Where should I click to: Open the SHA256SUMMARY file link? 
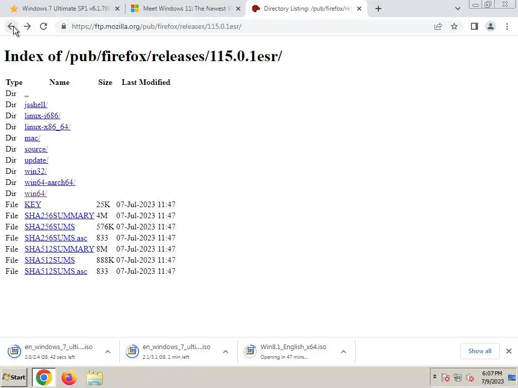pyautogui.click(x=60, y=216)
